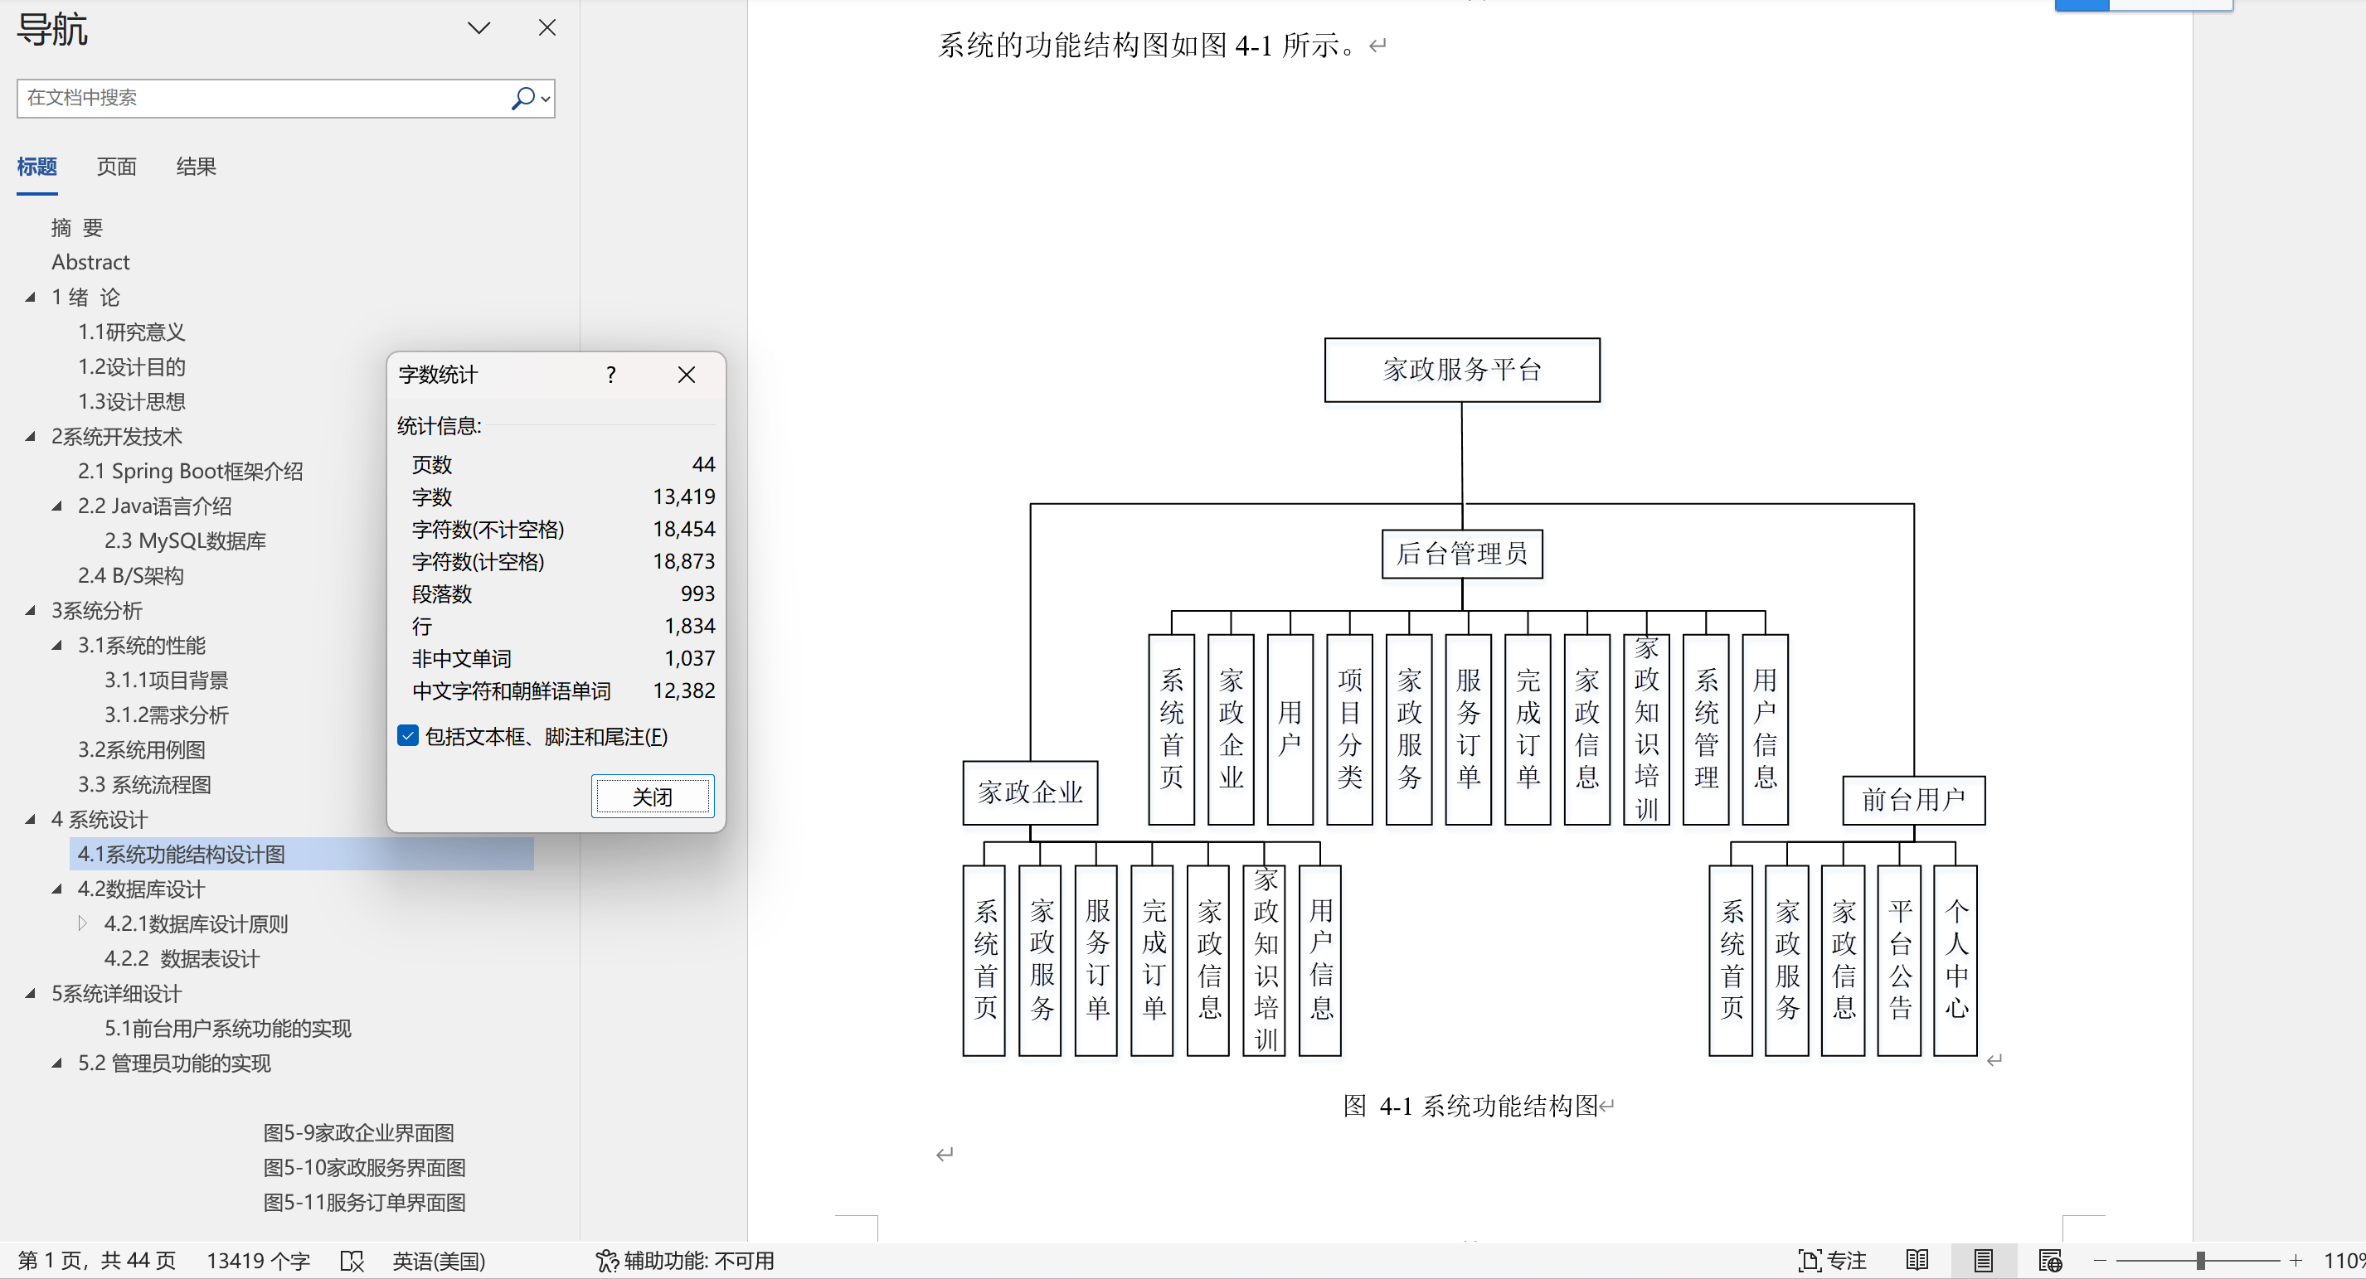Enable 专注 focus mode
This screenshot has width=2366, height=1279.
[x=1833, y=1261]
